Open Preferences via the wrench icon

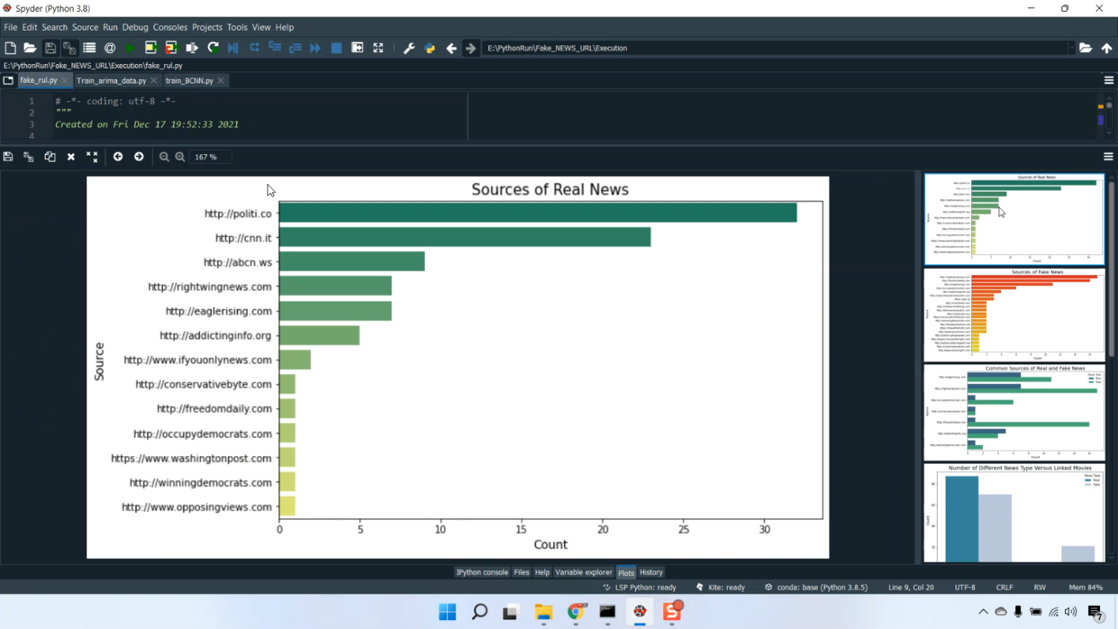[x=408, y=48]
